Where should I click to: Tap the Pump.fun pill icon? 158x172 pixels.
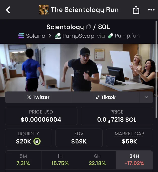110,36
